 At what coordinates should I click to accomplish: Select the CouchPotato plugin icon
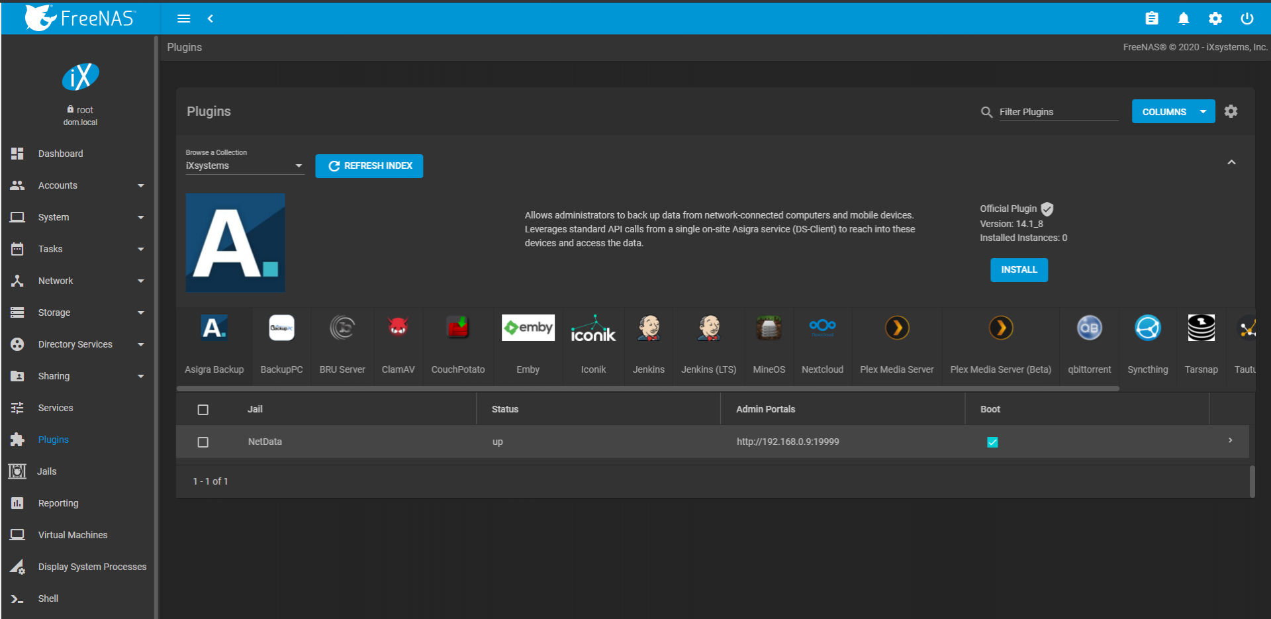[458, 328]
